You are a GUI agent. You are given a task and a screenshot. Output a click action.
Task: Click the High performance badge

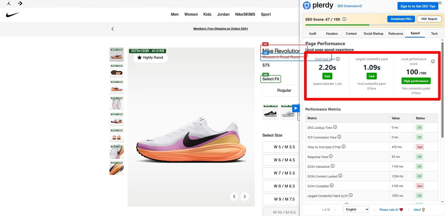coord(416,81)
